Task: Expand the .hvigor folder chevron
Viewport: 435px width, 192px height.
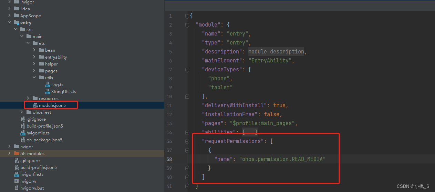Action: (x=10, y=2)
